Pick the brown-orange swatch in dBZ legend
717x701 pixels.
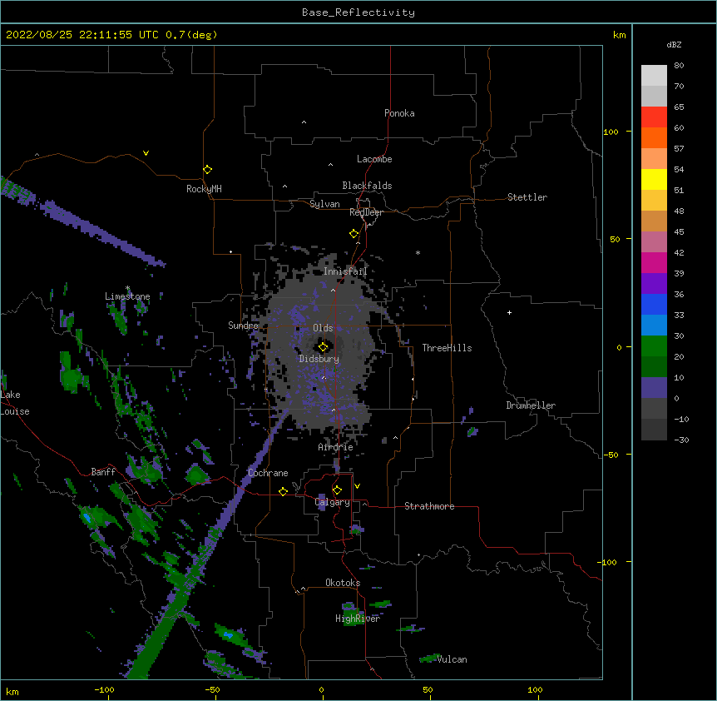coord(654,221)
